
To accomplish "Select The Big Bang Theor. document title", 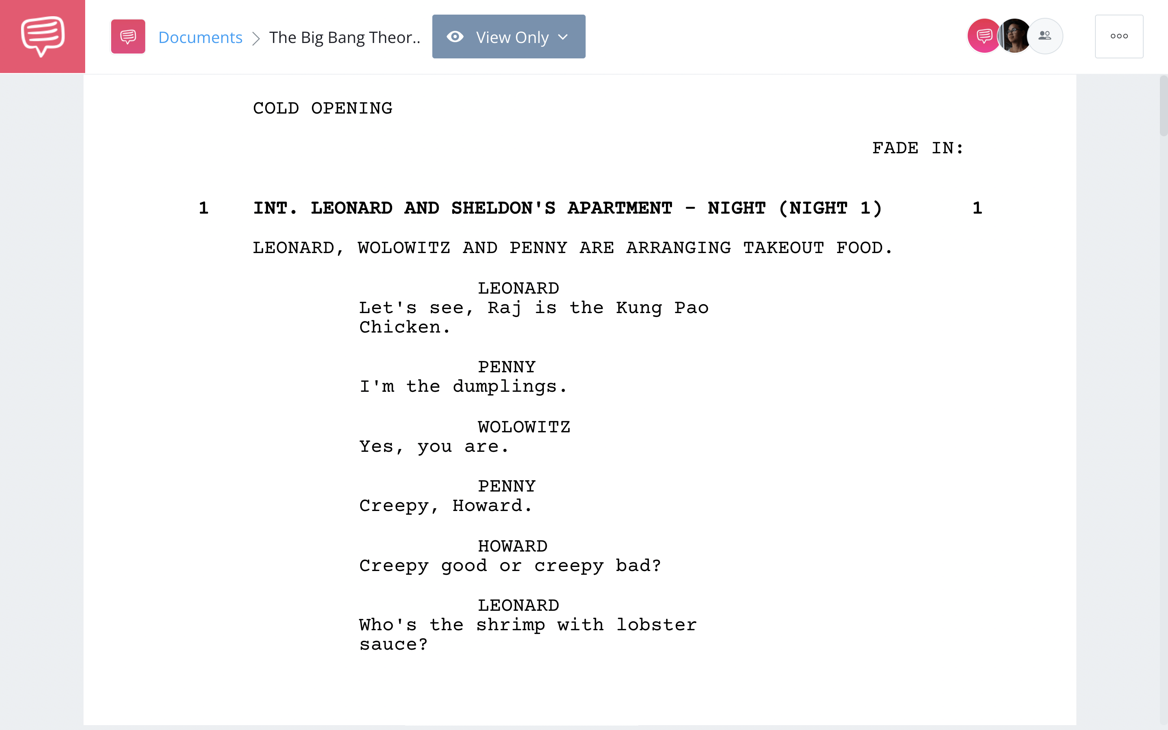I will [x=344, y=36].
